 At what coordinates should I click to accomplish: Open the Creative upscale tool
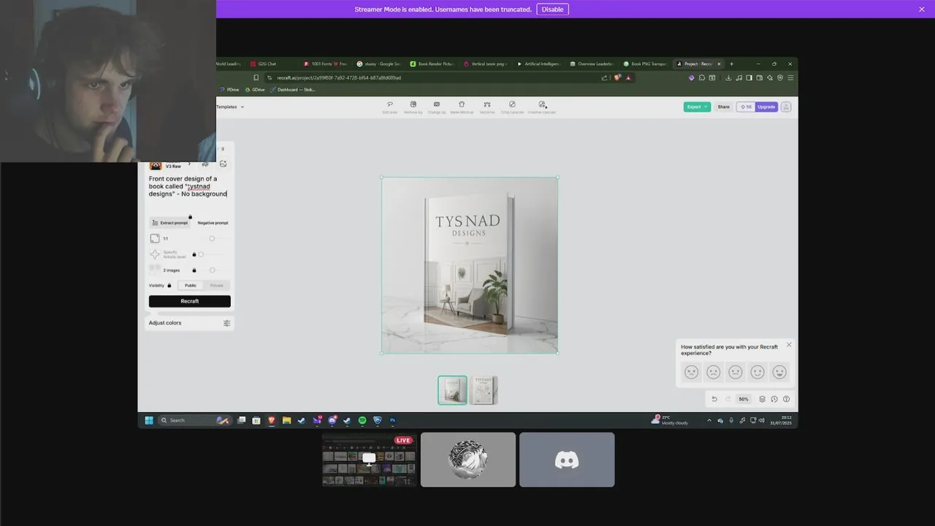point(542,107)
